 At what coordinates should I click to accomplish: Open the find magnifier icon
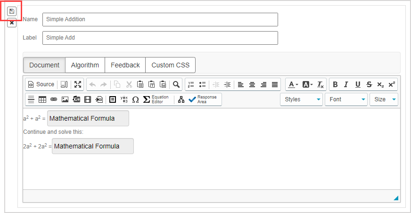(176, 84)
